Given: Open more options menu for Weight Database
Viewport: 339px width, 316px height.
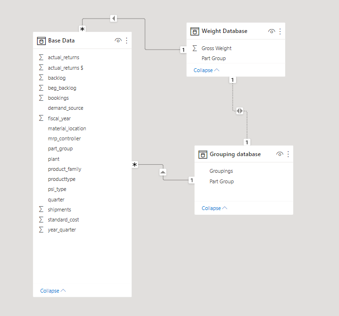Looking at the screenshot, I should pyautogui.click(x=280, y=32).
